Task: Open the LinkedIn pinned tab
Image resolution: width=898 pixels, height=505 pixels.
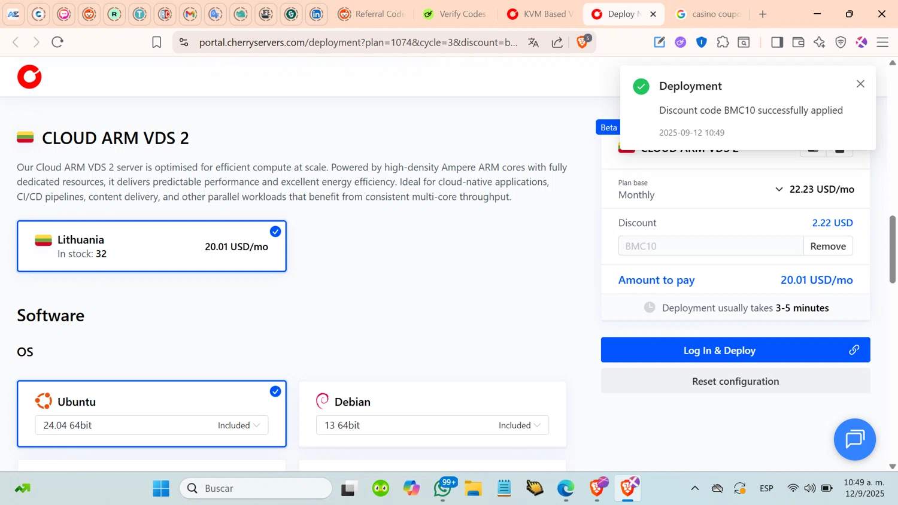Action: click(317, 14)
